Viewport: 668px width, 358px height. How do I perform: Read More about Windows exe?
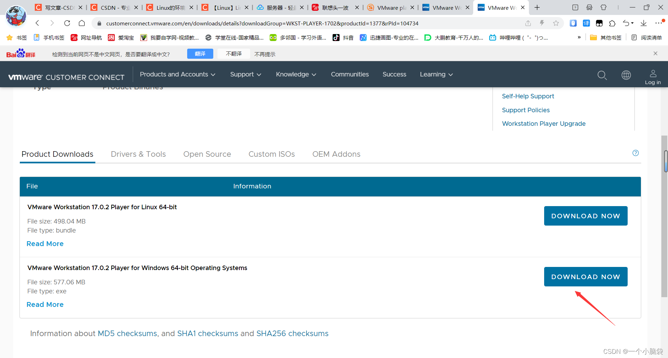click(x=45, y=304)
